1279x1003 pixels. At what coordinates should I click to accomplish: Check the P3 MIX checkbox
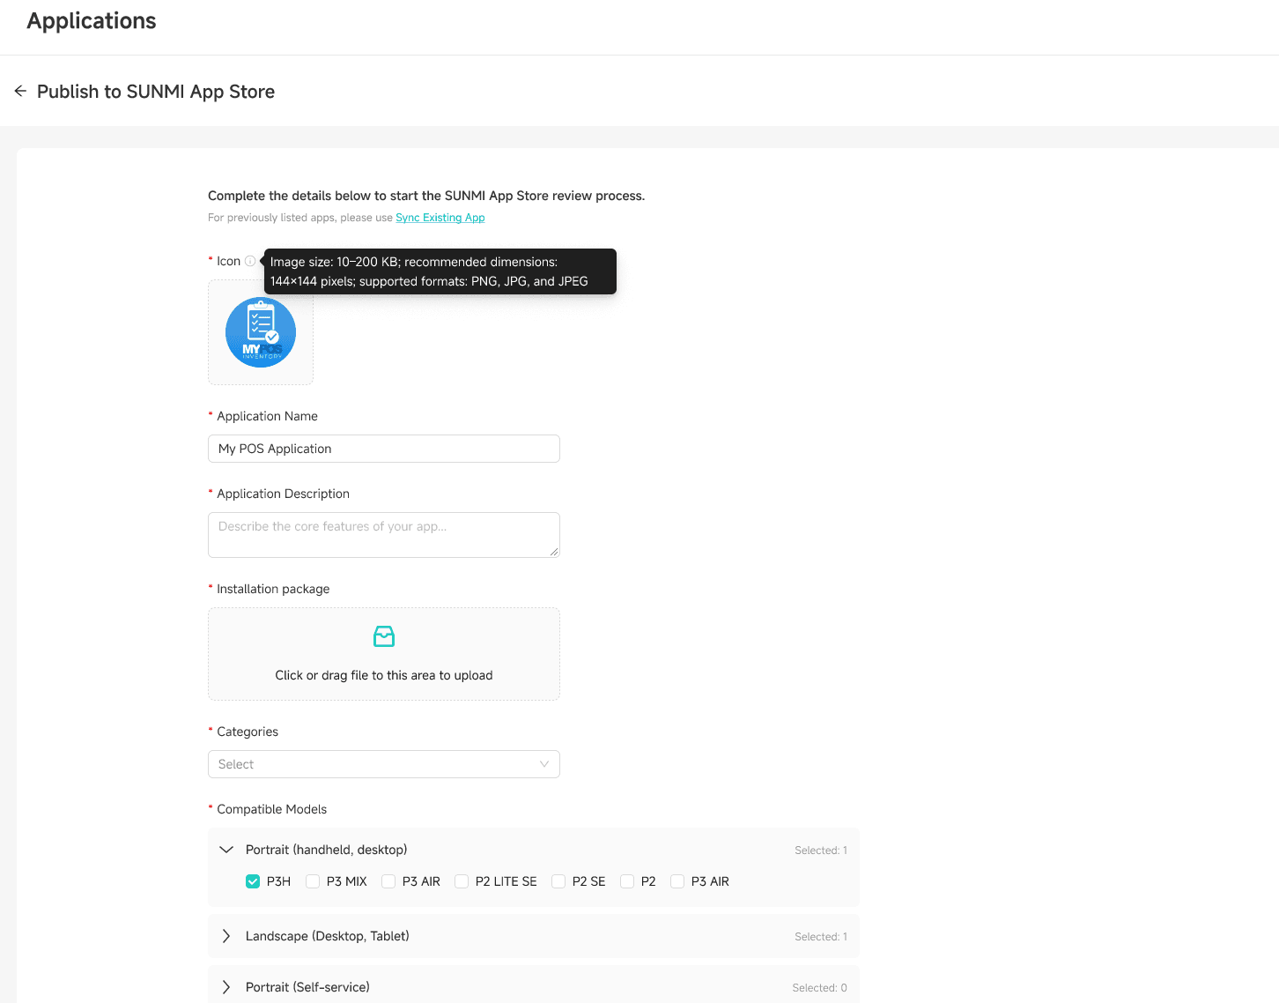313,881
